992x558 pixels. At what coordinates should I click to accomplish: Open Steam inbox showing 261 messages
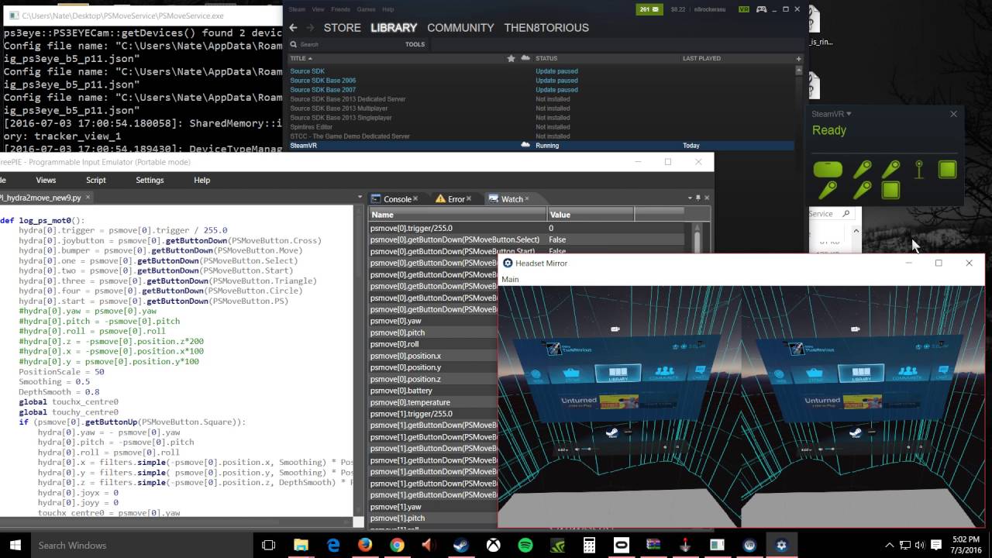[x=649, y=9]
